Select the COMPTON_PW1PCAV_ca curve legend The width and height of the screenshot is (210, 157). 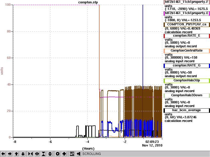(187, 24)
